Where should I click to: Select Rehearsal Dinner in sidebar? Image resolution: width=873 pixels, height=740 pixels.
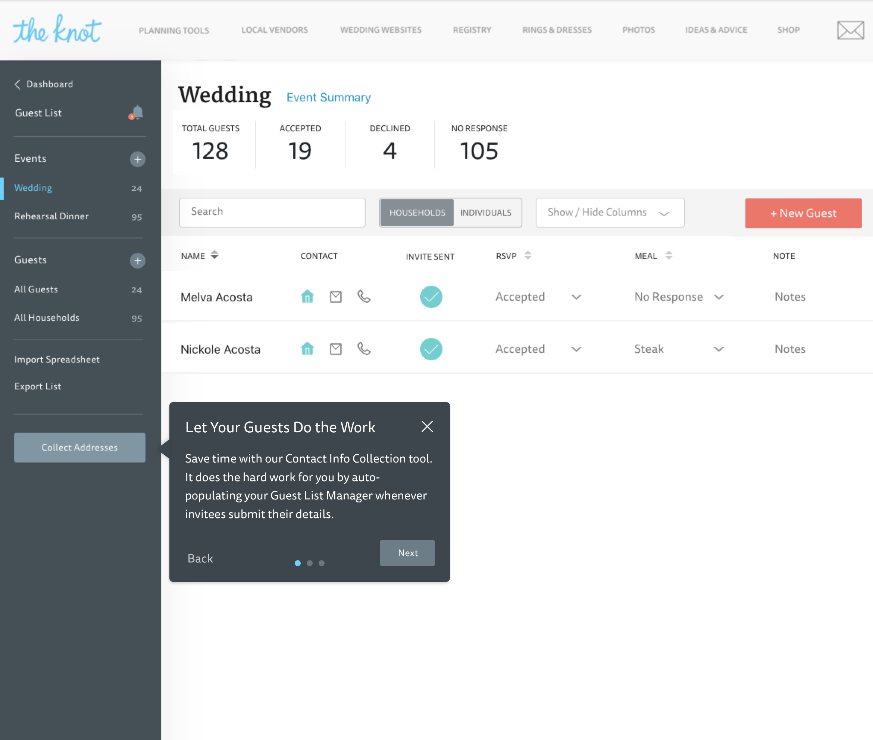click(51, 216)
